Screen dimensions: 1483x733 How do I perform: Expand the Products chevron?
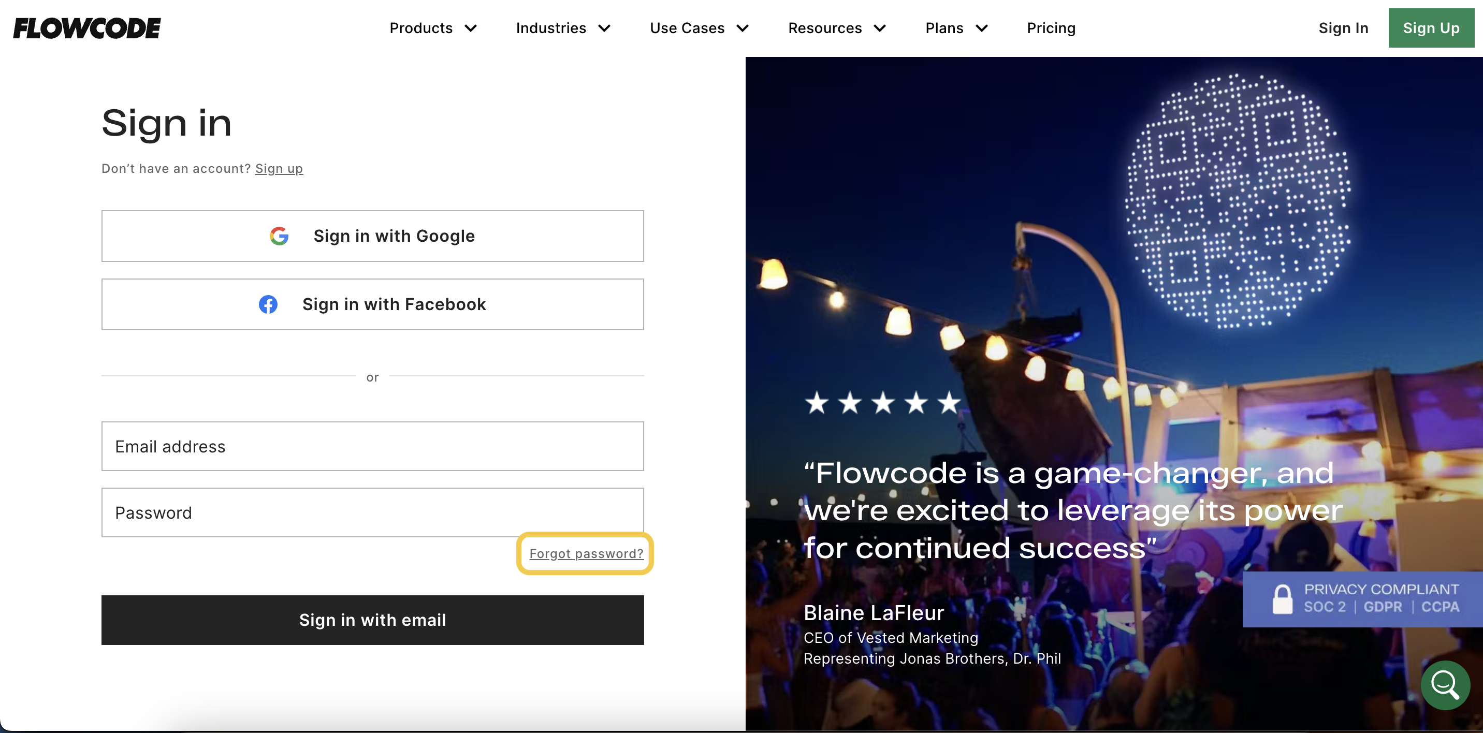tap(471, 28)
